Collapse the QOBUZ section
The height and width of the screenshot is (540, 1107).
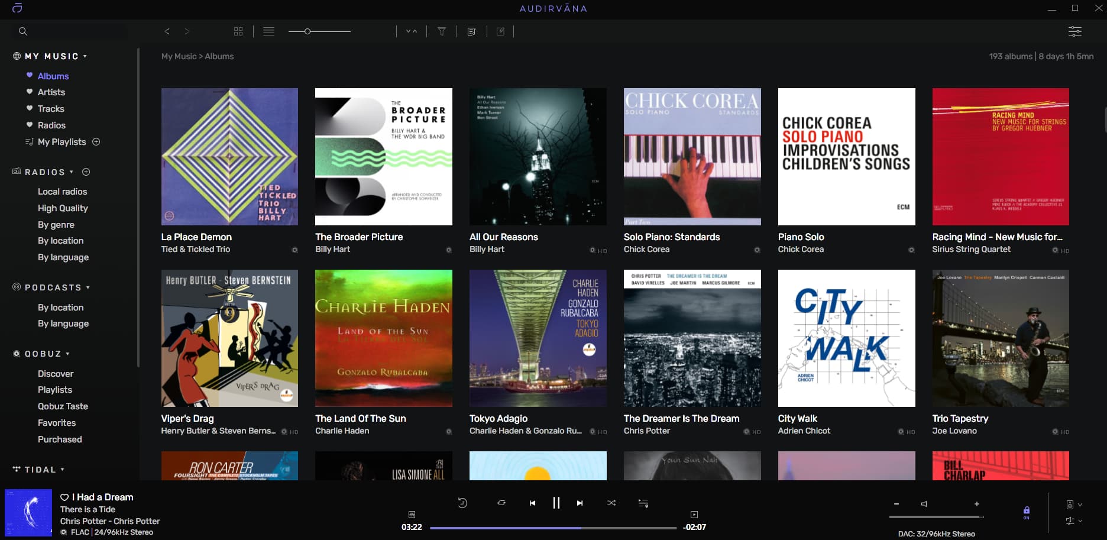coord(68,354)
